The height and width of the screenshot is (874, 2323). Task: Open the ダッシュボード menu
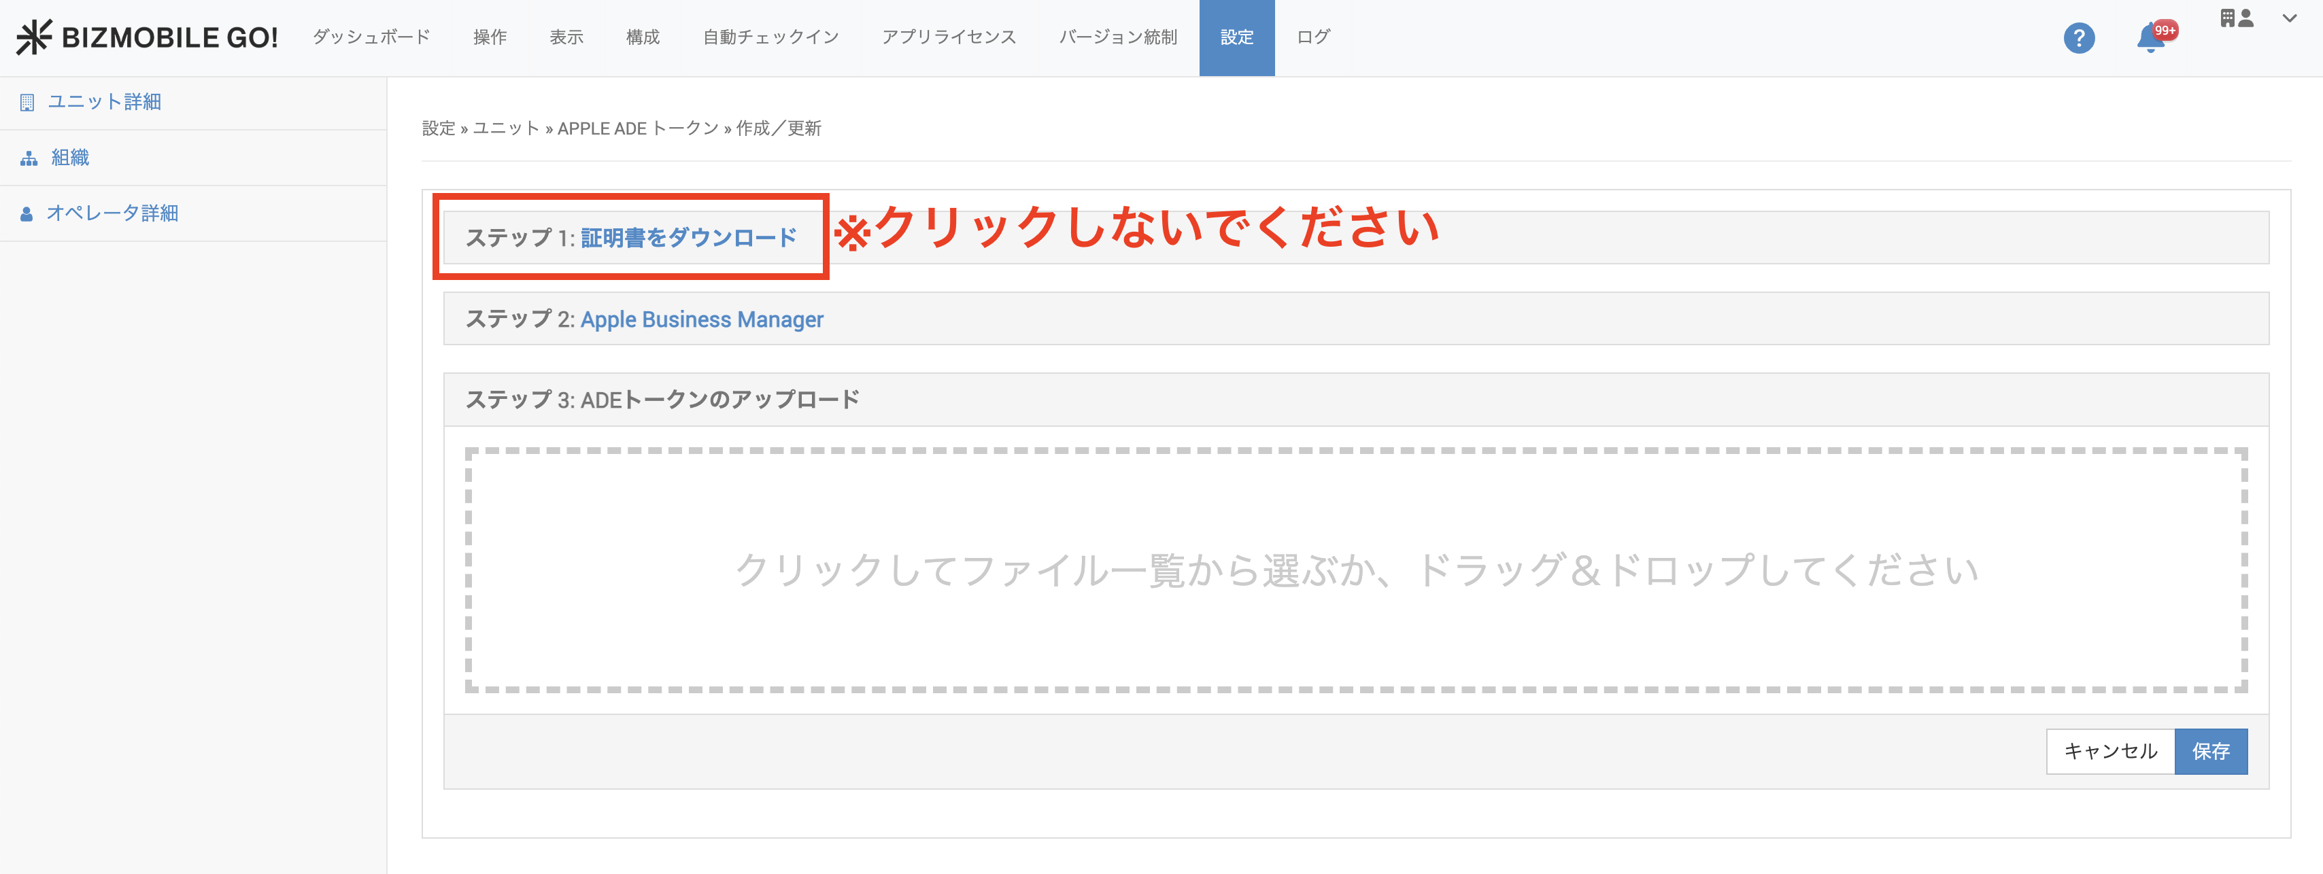pos(371,37)
